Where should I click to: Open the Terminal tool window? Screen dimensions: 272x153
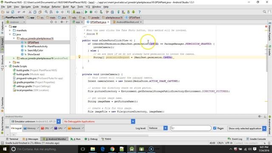(x=12, y=139)
